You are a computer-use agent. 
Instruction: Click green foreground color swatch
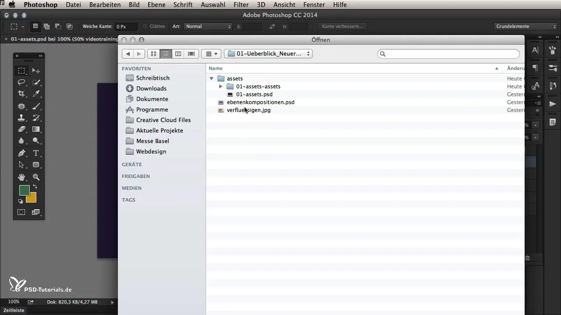click(24, 190)
